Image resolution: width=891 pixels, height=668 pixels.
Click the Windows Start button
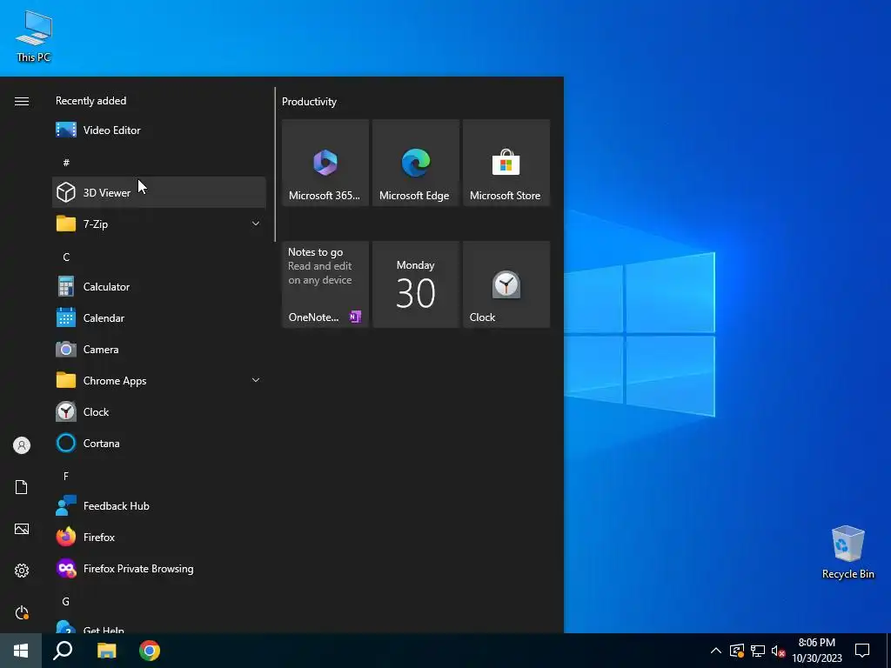click(21, 651)
